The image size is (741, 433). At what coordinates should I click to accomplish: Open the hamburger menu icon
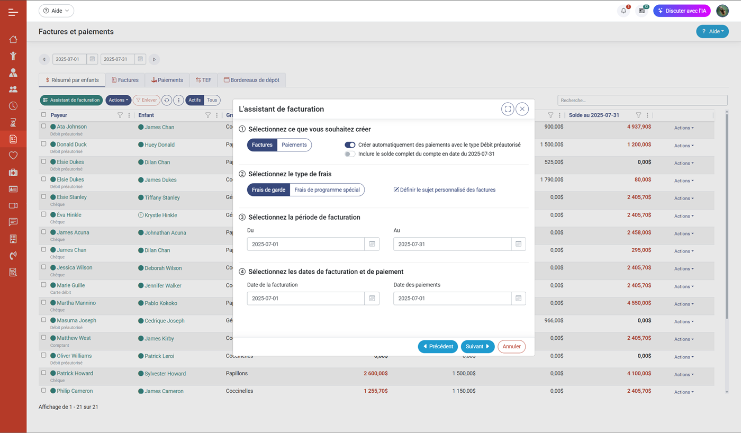[13, 12]
